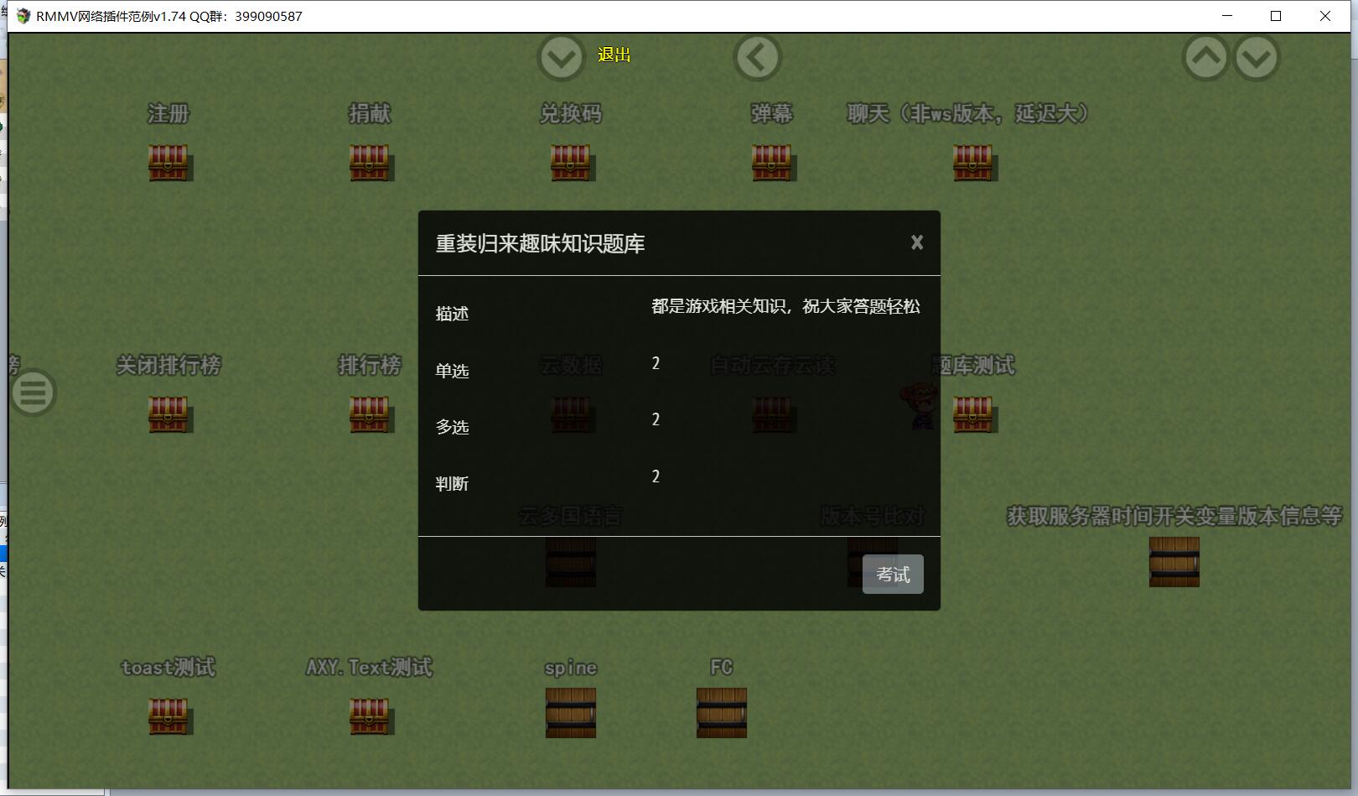Open the 聊天 treasure chest
This screenshot has height=796, width=1358.
(974, 163)
